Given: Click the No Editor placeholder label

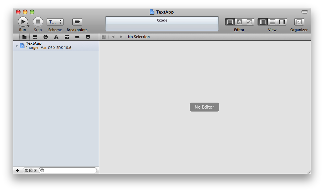Looking at the screenshot, I should click(204, 107).
